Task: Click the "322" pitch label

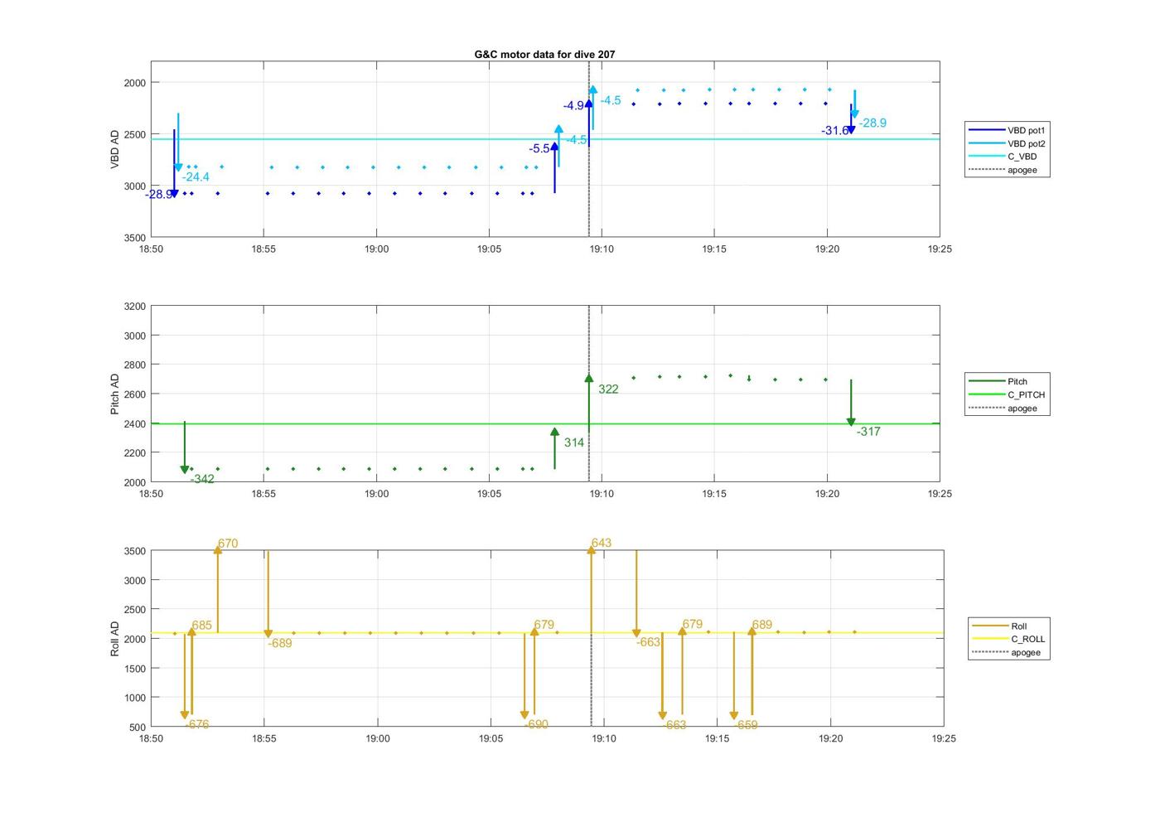Action: coord(608,389)
